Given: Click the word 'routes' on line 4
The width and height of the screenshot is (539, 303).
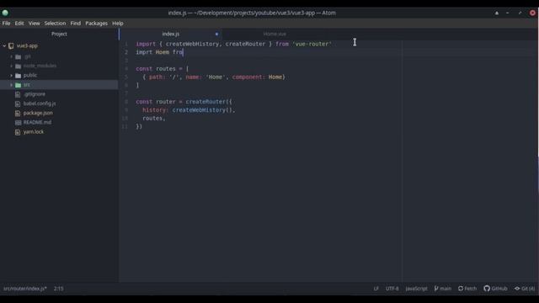Looking at the screenshot, I should point(166,69).
